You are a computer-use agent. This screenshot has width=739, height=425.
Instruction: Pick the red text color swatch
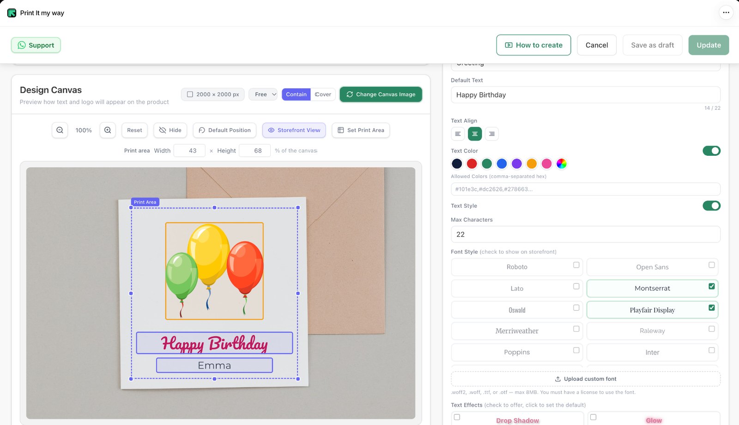(472, 164)
